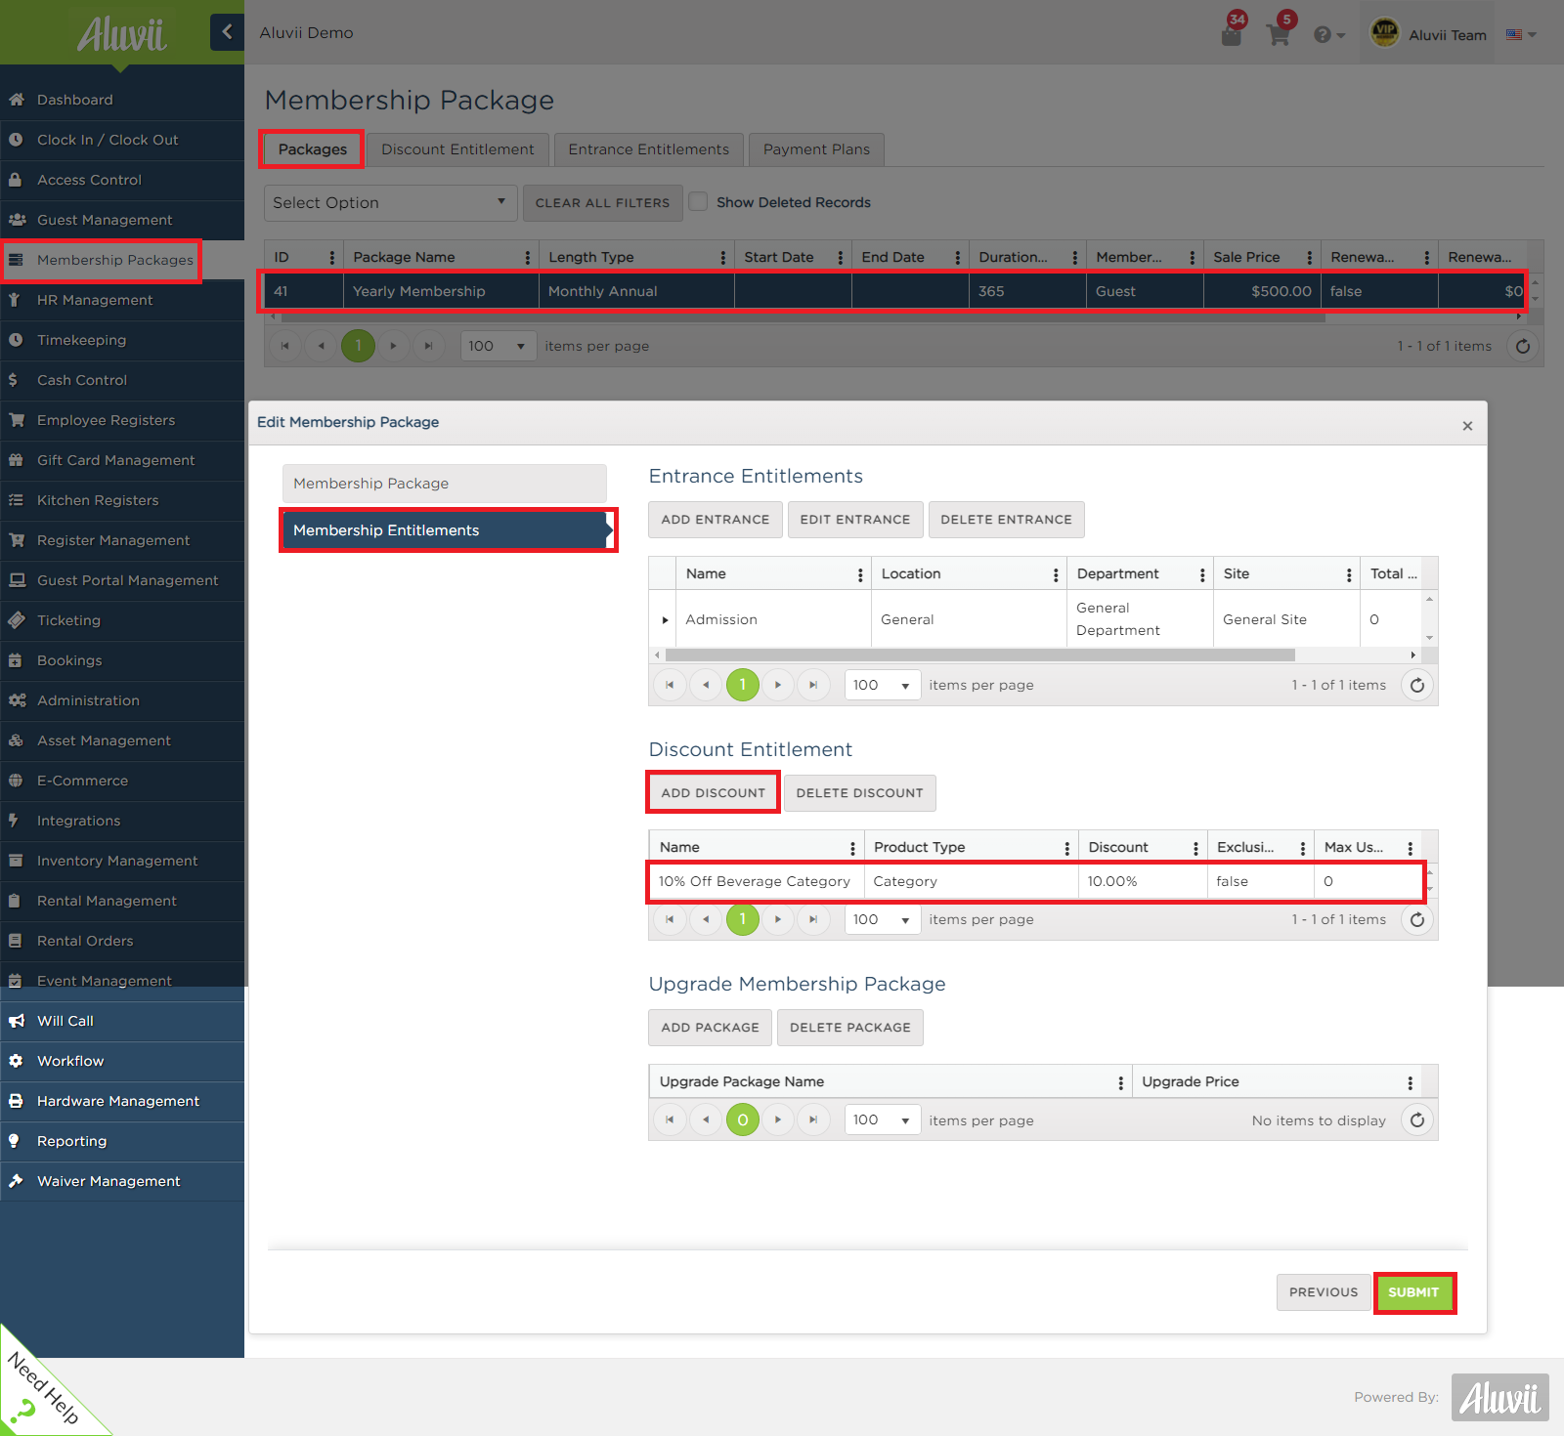Click ADD PACKAGE button
The image size is (1564, 1436).
tap(710, 1028)
